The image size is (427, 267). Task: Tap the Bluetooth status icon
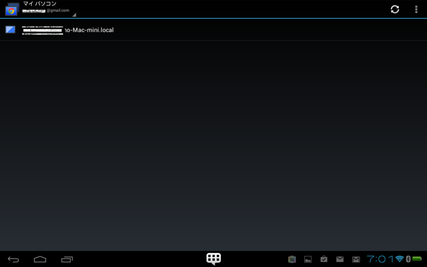point(408,259)
